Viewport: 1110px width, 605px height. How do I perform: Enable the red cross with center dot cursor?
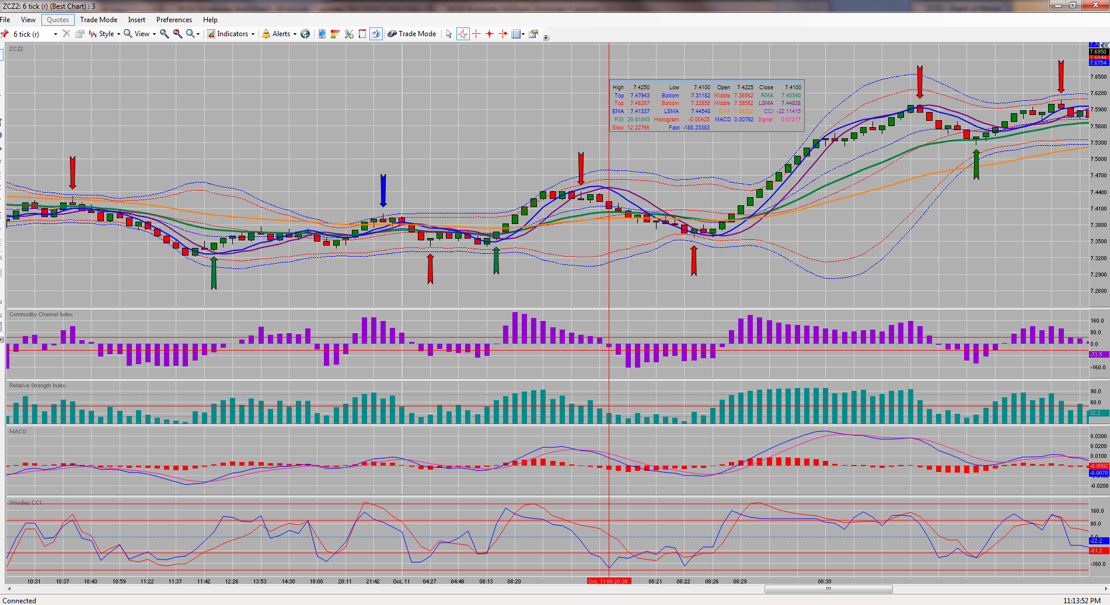click(490, 34)
